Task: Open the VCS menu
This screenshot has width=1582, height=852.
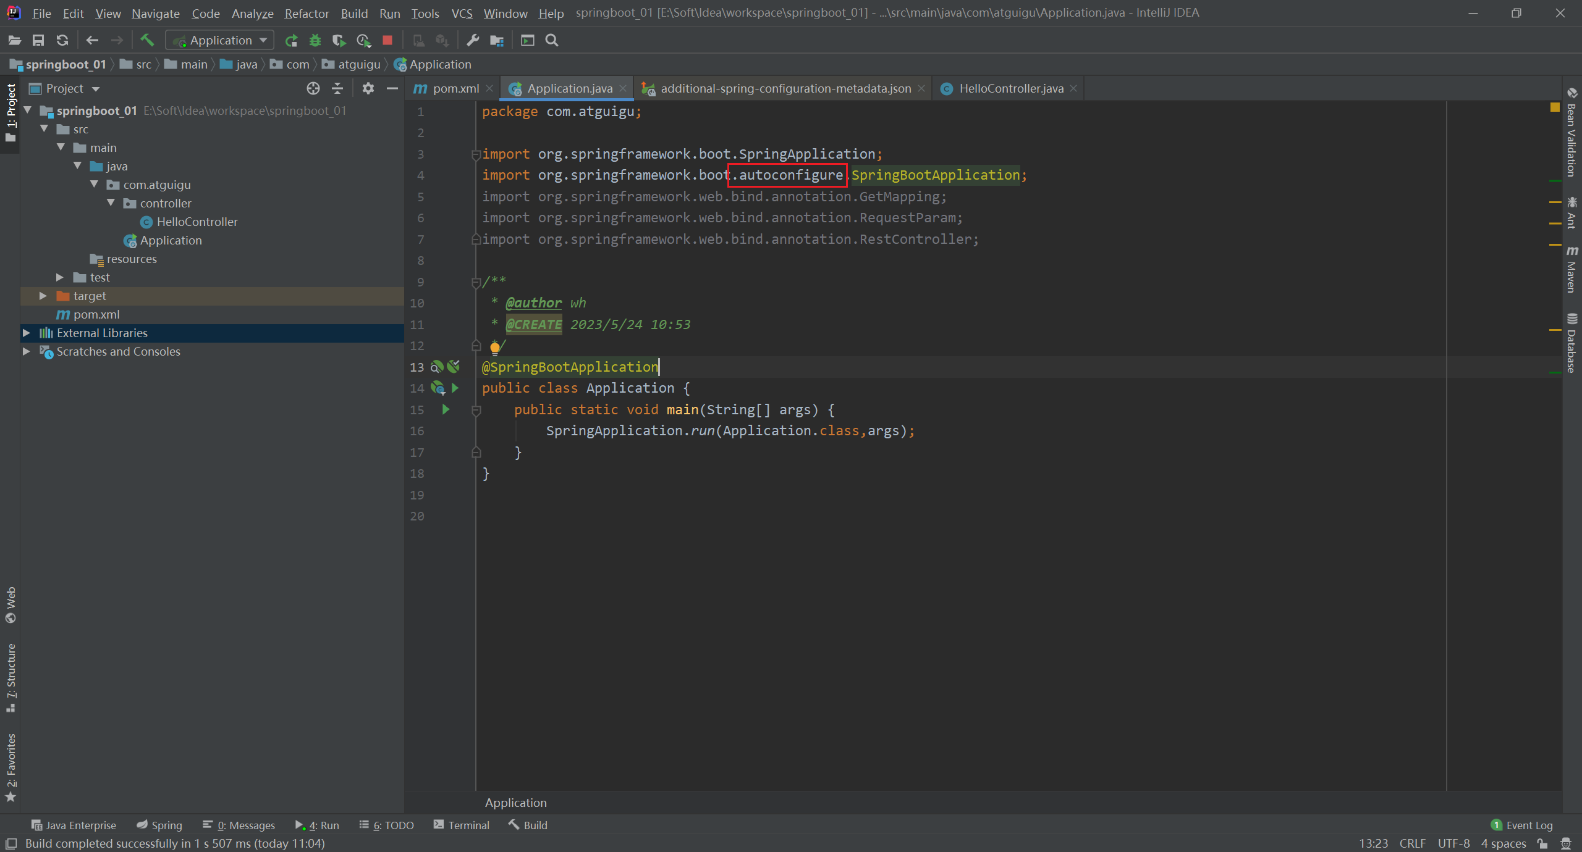Action: point(462,13)
